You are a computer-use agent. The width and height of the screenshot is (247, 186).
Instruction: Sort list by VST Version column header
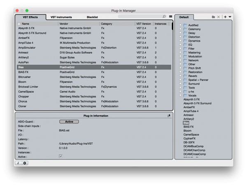tap(144, 24)
